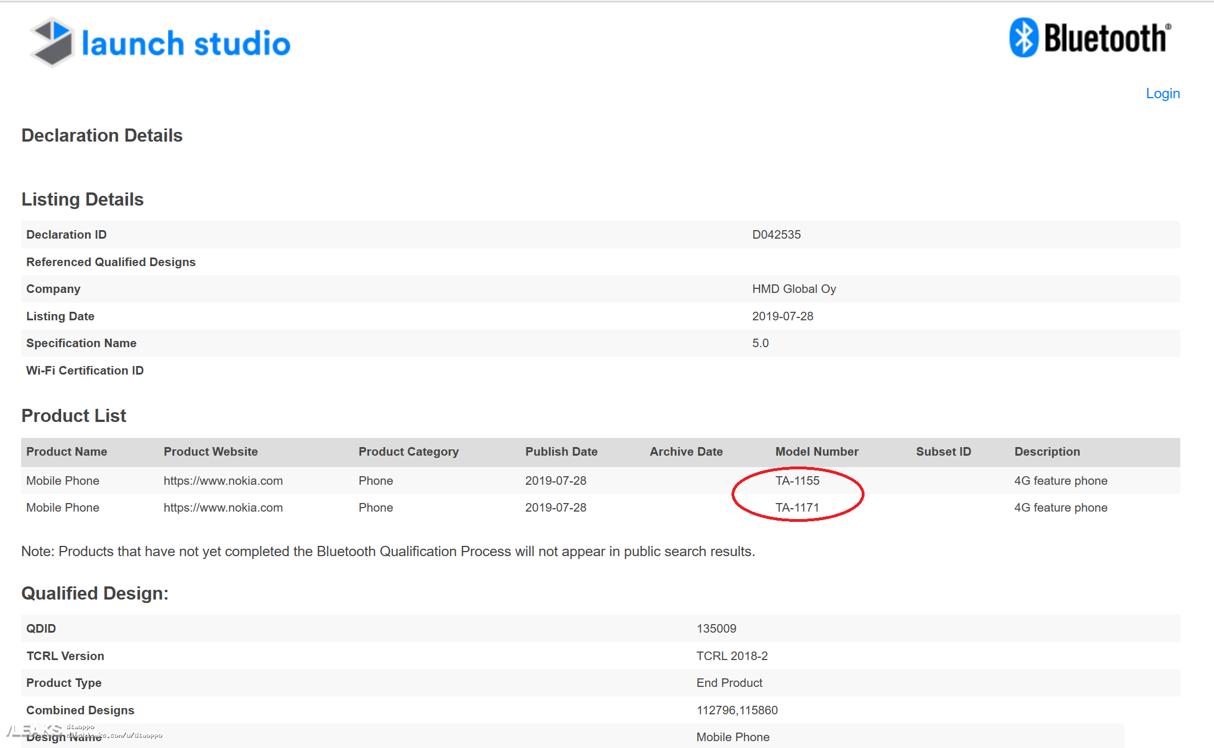Click the Company label
Screen dimensions: 1214x748
53,289
